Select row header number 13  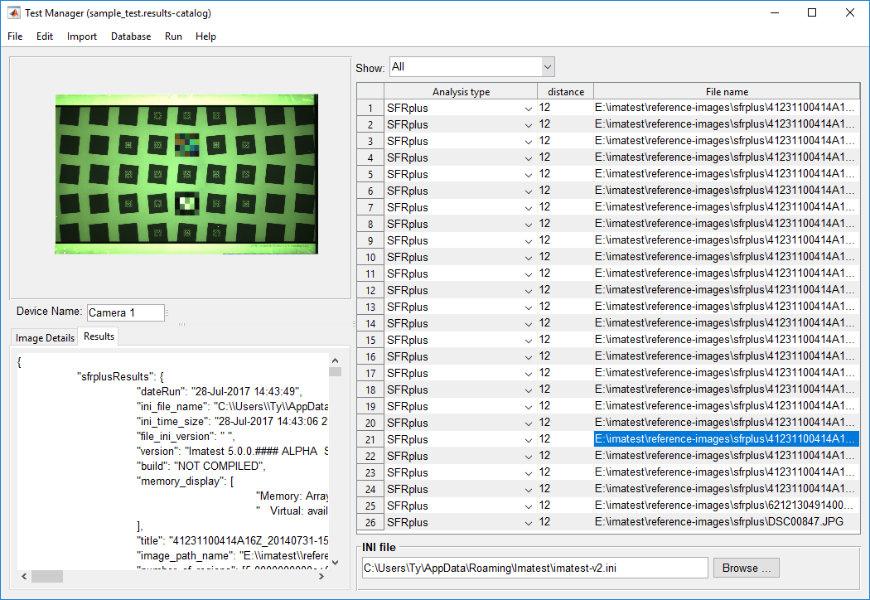point(370,307)
